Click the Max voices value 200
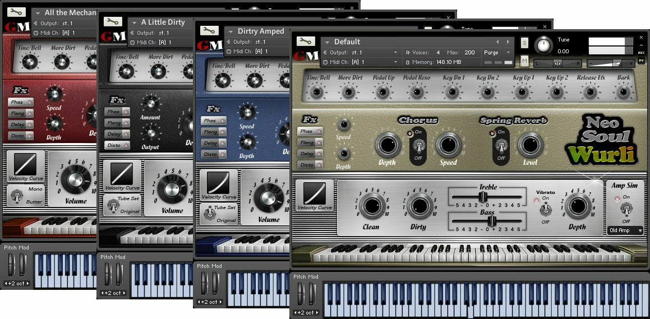This screenshot has height=319, width=650. point(469,53)
